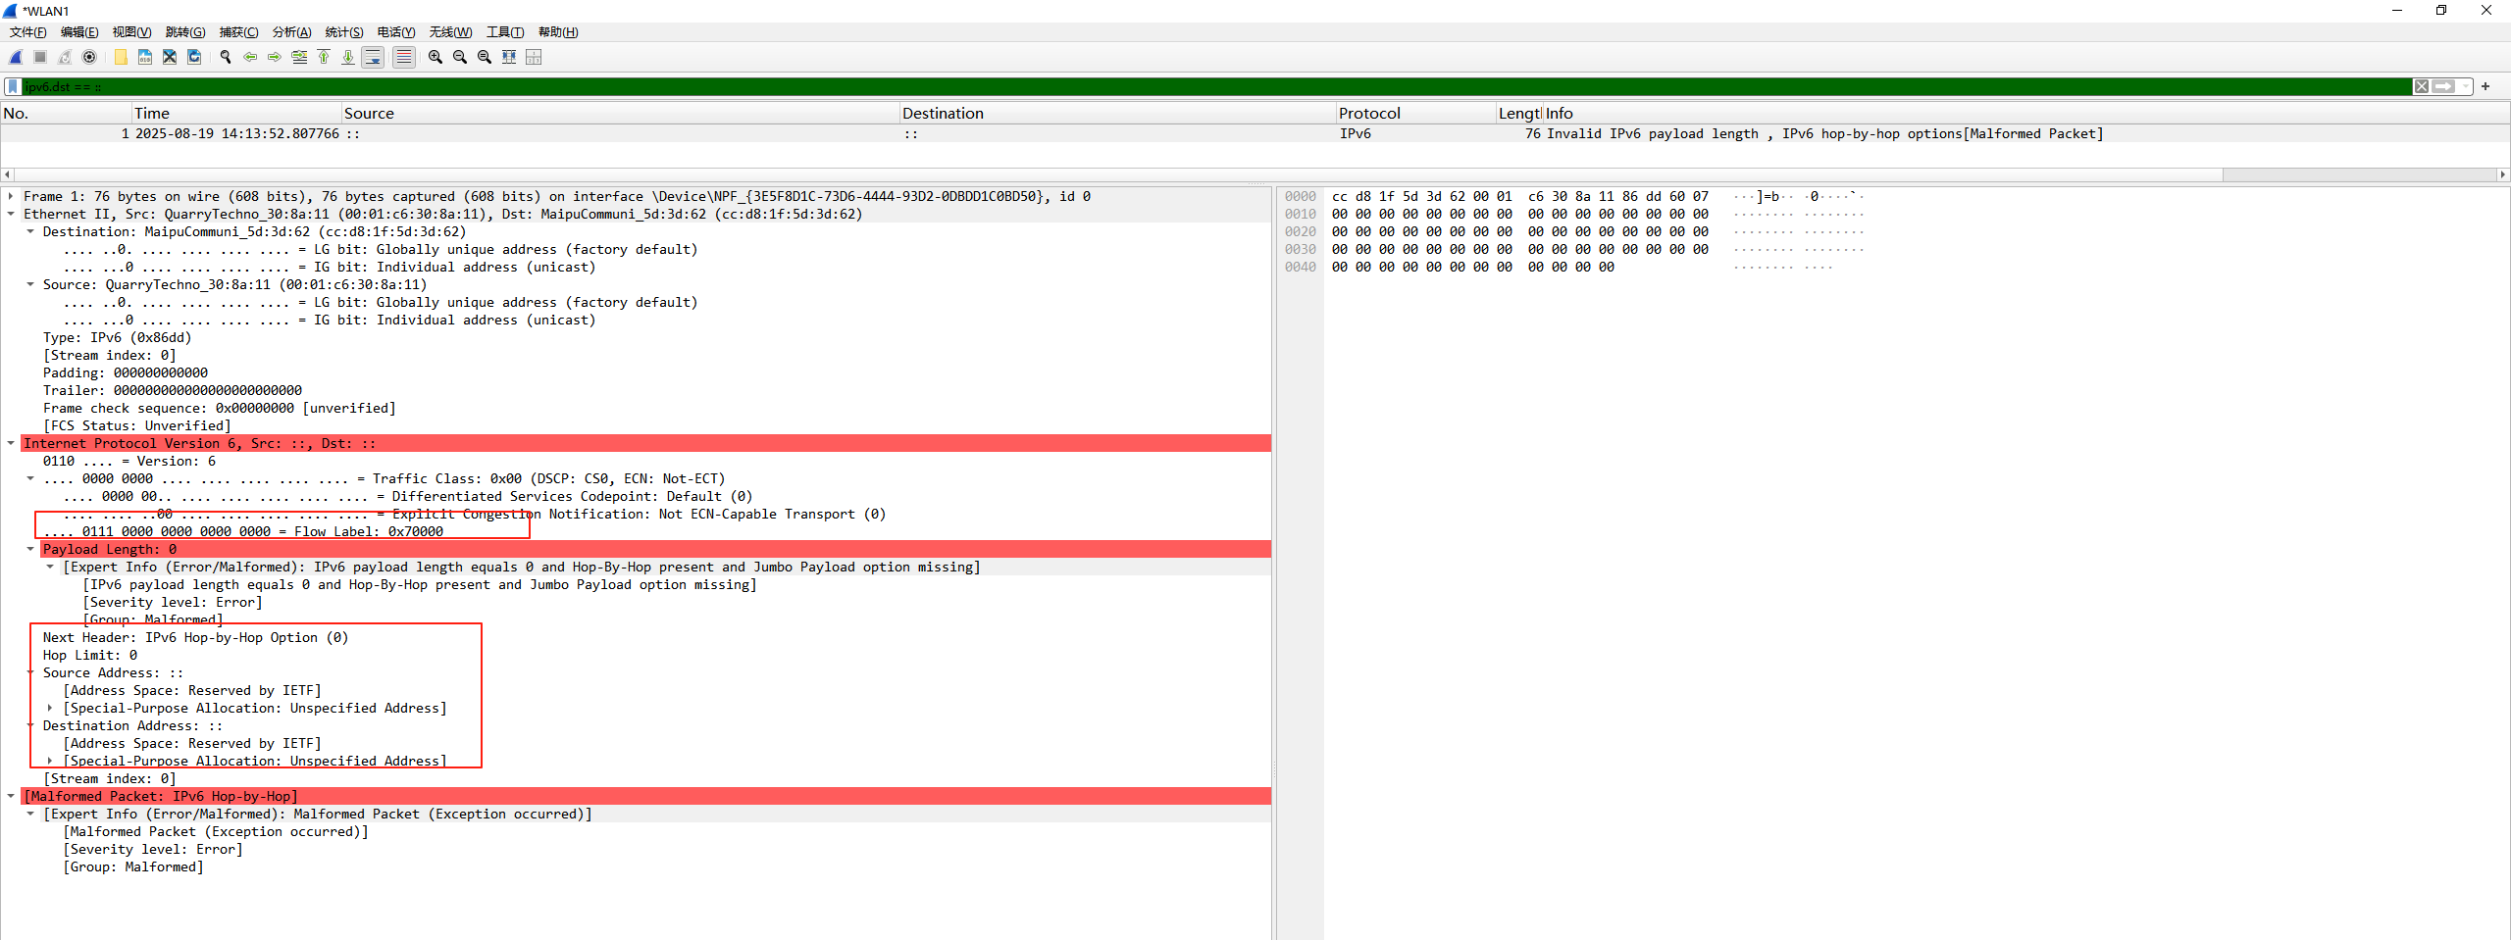This screenshot has height=940, width=2511.
Task: Open the 无线(W) menu
Action: [x=450, y=32]
